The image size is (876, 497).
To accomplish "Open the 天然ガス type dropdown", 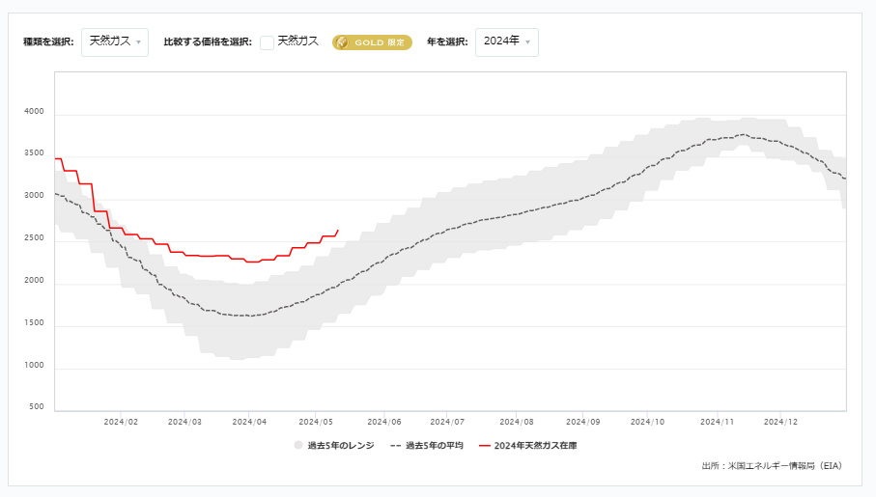I will pos(115,41).
